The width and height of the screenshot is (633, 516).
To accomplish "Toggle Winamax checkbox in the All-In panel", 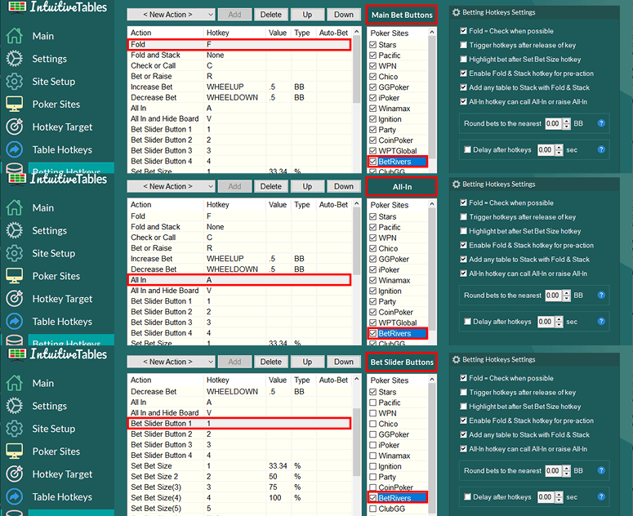I will tap(373, 280).
